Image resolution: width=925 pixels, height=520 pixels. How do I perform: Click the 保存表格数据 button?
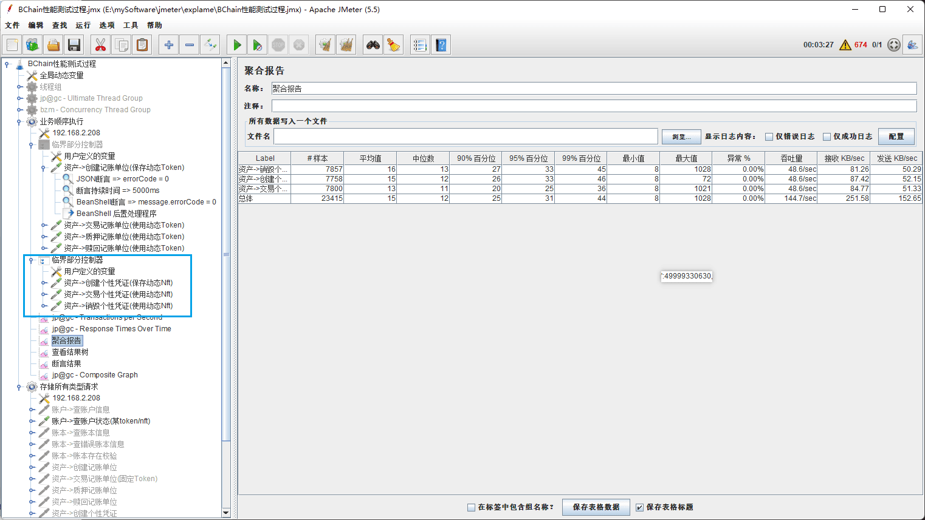point(596,507)
